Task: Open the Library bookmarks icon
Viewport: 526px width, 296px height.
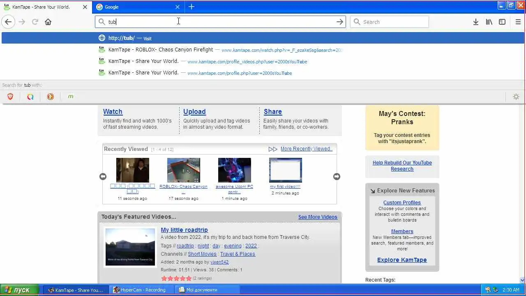Action: [489, 22]
